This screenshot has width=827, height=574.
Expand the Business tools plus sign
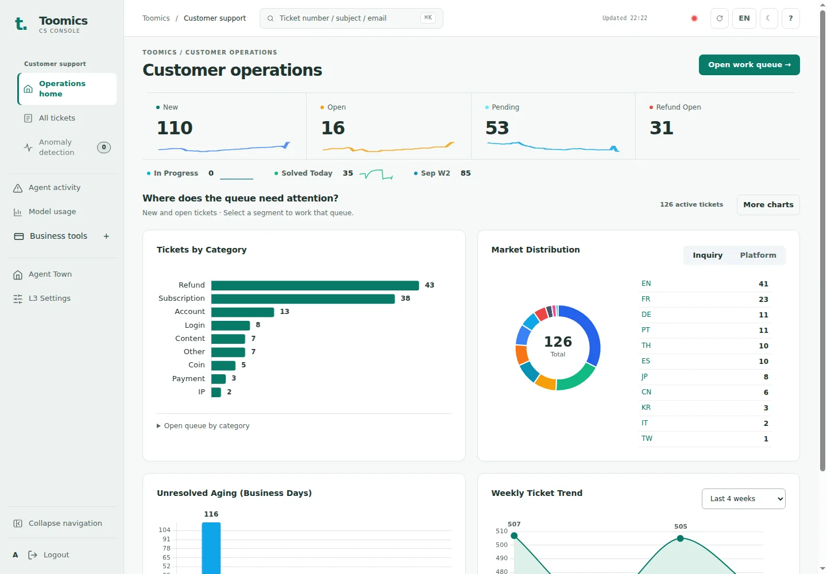[x=106, y=236]
